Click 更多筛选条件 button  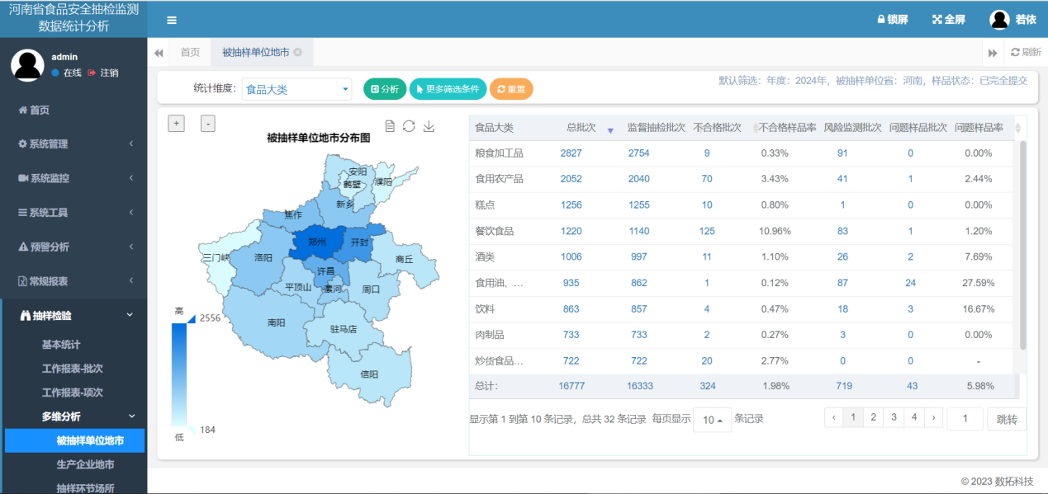(448, 89)
